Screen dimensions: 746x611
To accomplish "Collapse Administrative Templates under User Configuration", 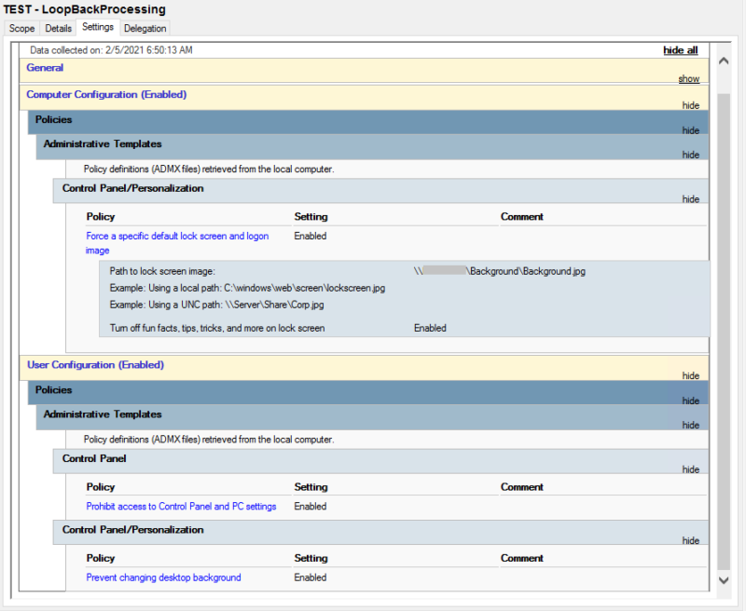I will 690,425.
